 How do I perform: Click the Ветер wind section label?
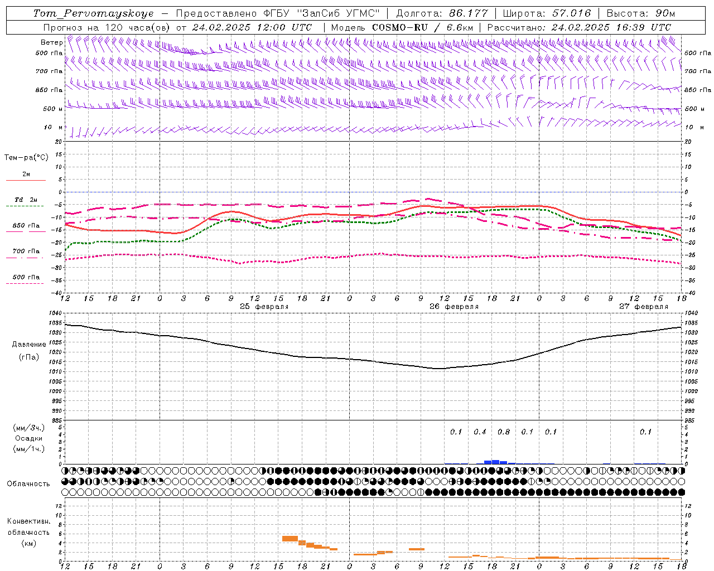tap(51, 42)
